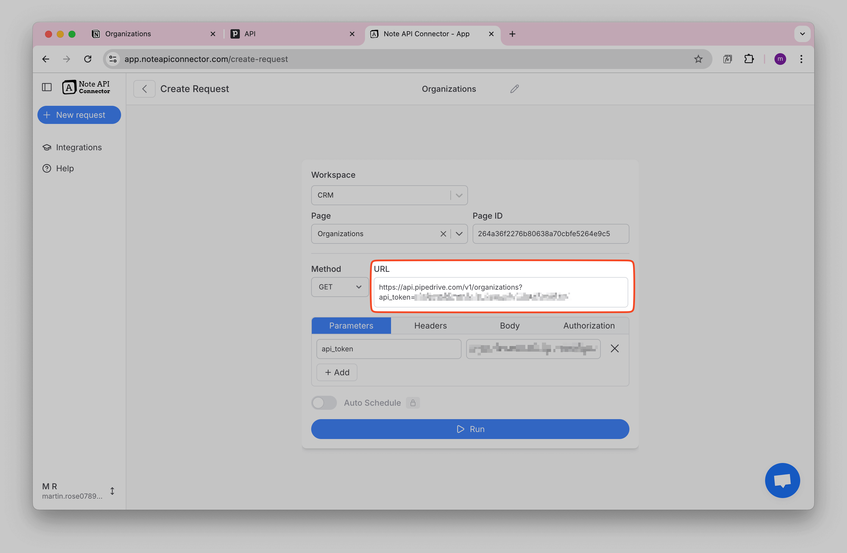Clear the Organizations page selection

coord(443,234)
